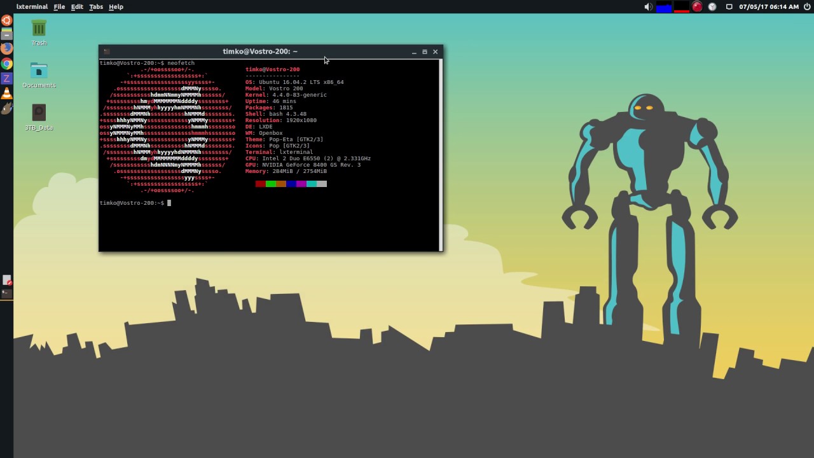Click the power button icon in top panel
The width and height of the screenshot is (814, 458).
point(807,6)
